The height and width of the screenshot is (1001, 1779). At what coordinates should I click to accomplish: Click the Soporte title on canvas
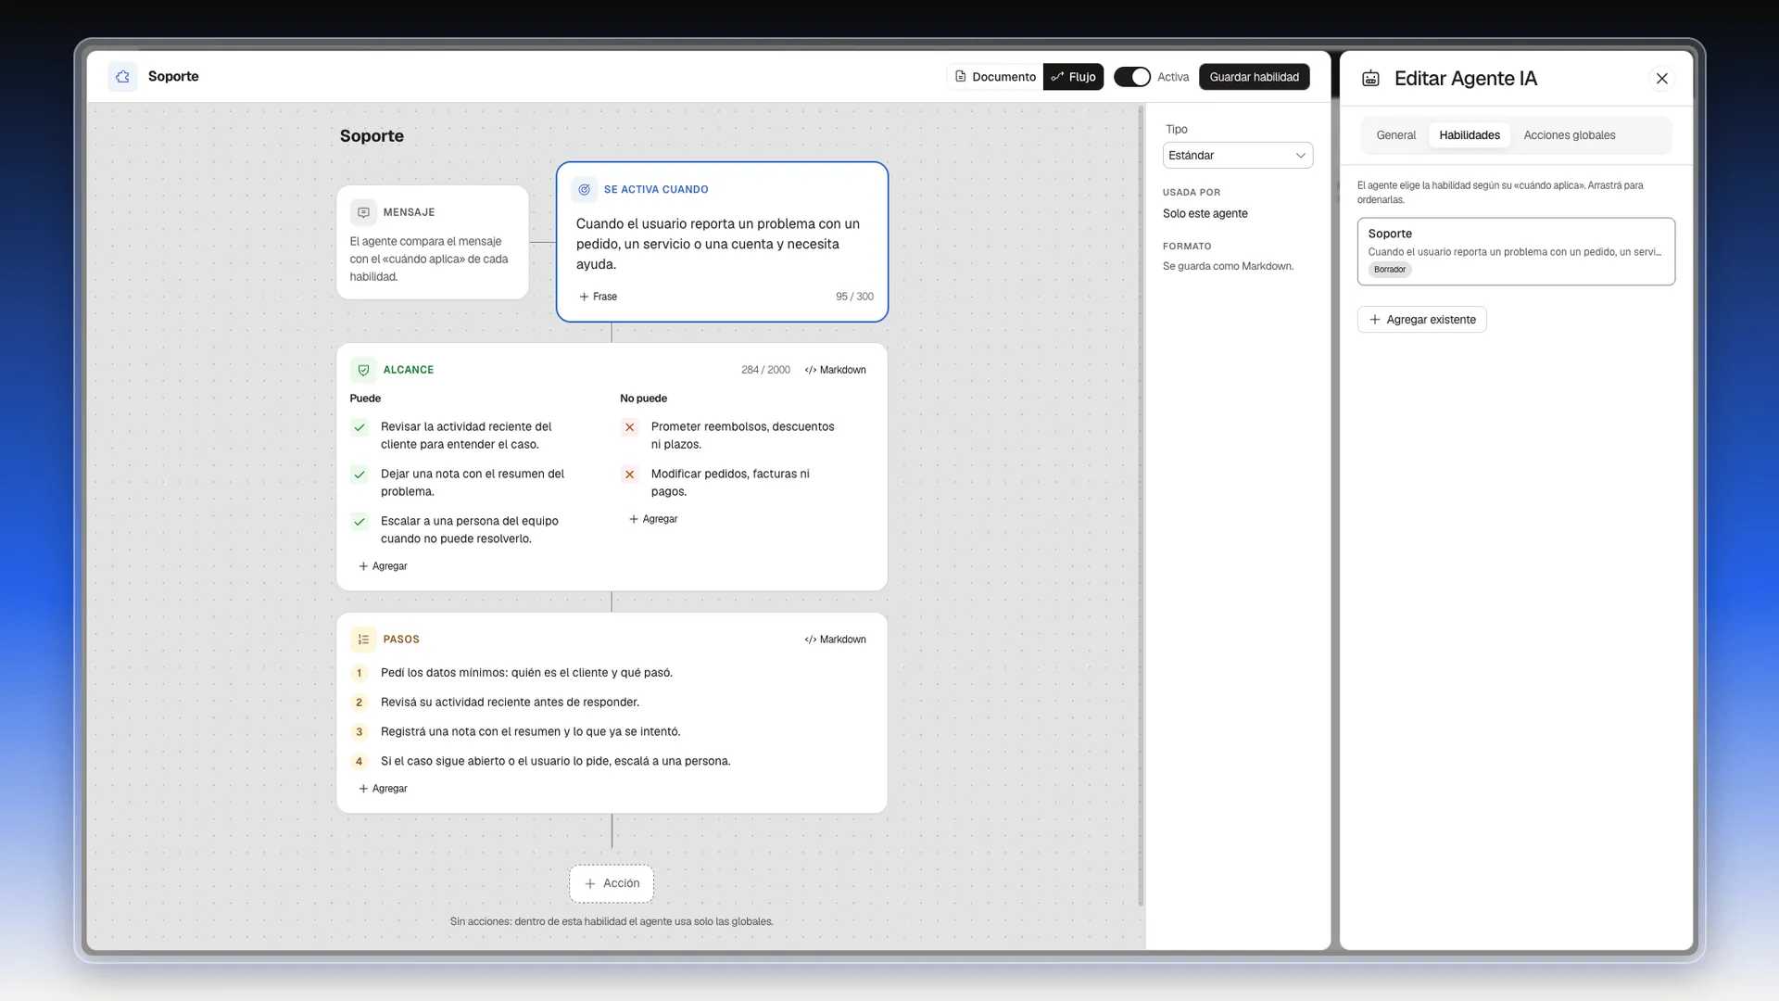pyautogui.click(x=372, y=136)
